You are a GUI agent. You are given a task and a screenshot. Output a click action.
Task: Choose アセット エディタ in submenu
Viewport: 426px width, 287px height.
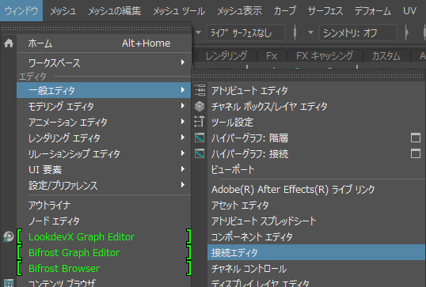tap(317, 205)
